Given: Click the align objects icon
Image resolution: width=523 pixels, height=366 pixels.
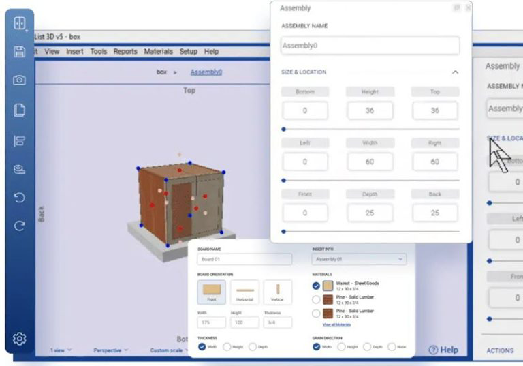Looking at the screenshot, I should [x=20, y=140].
